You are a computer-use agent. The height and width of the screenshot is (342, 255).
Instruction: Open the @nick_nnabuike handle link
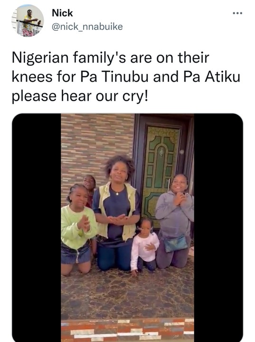point(87,27)
